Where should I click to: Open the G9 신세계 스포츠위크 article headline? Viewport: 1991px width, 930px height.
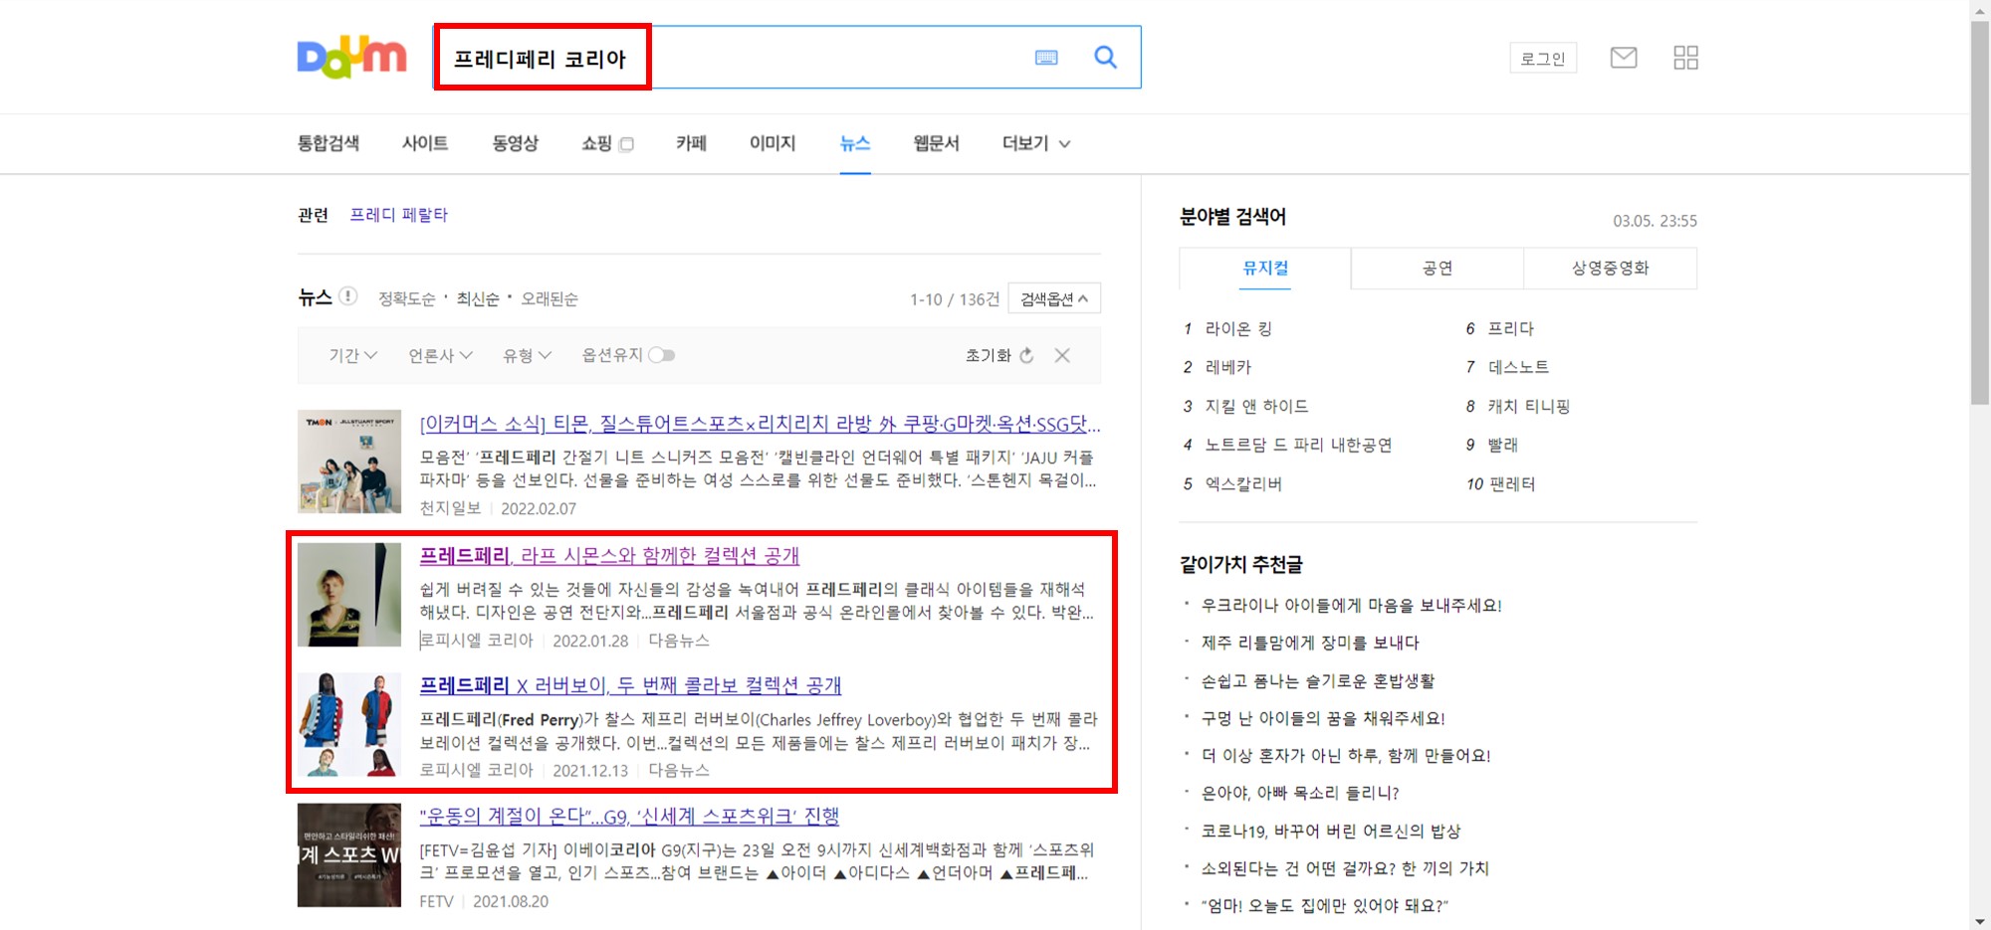click(x=629, y=817)
